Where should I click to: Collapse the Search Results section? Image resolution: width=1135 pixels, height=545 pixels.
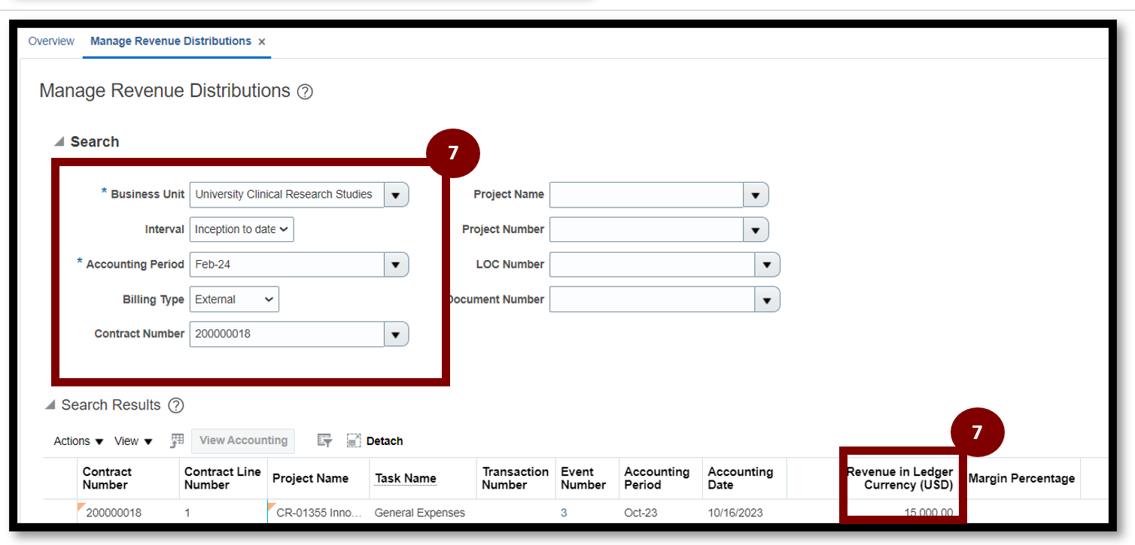coord(50,405)
